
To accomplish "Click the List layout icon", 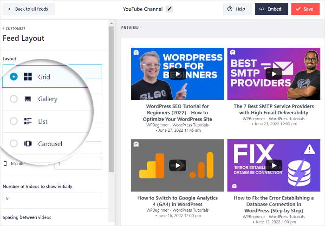I will pyautogui.click(x=28, y=121).
